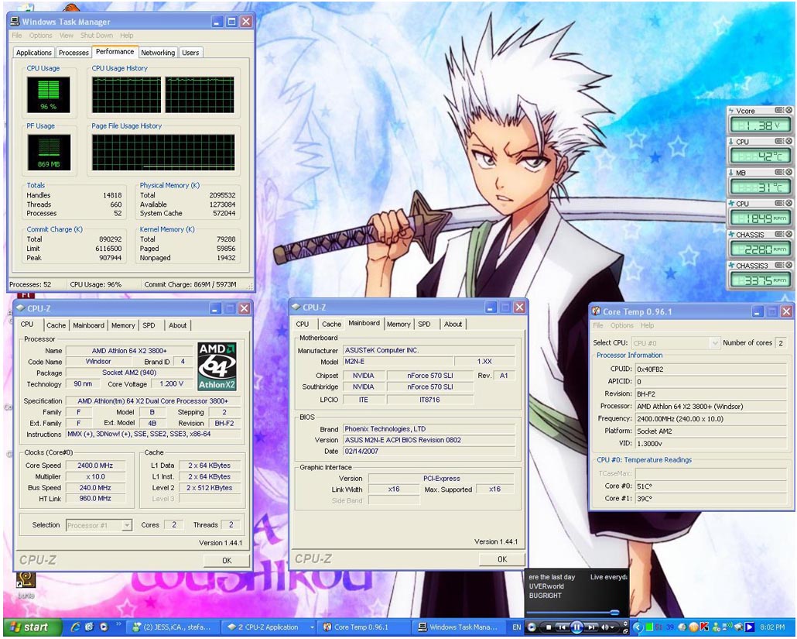Skip to next track in media toolbar
Image resolution: width=797 pixels, height=639 pixels.
592,627
